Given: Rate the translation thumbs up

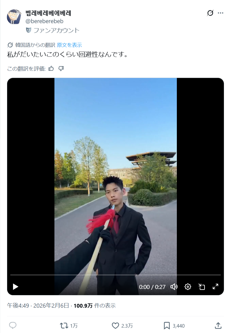Looking at the screenshot, I should pyautogui.click(x=51, y=68).
